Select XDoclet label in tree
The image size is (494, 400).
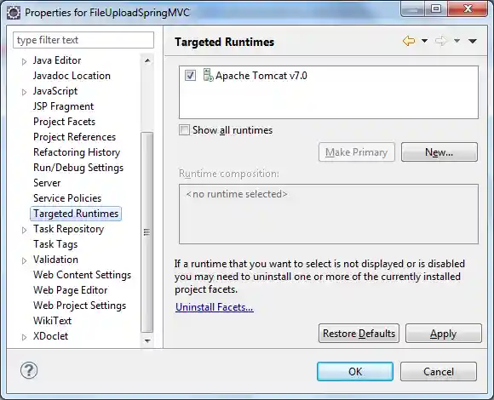tap(50, 336)
